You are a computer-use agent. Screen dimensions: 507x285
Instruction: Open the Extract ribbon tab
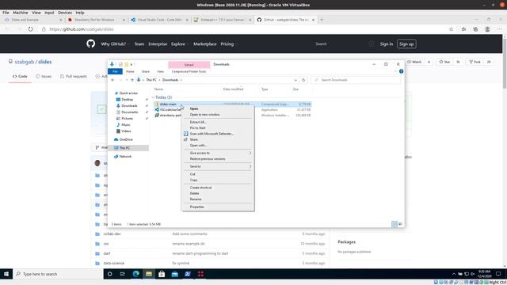tap(189, 65)
